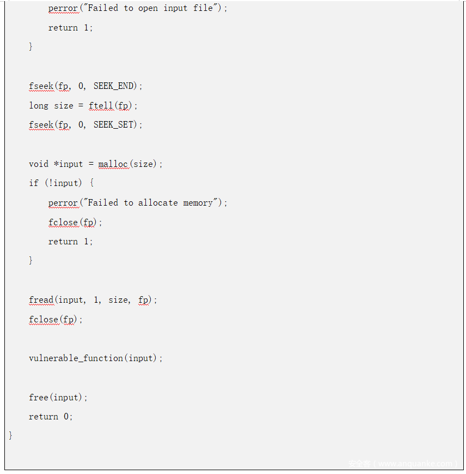The width and height of the screenshot is (466, 474).
Task: Click the vulnerable_function(input) call
Action: click(x=95, y=358)
